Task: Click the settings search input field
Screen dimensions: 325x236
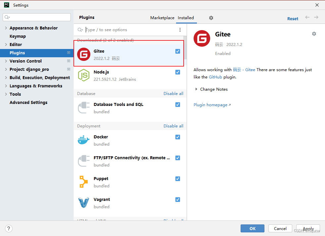Action: [37, 17]
